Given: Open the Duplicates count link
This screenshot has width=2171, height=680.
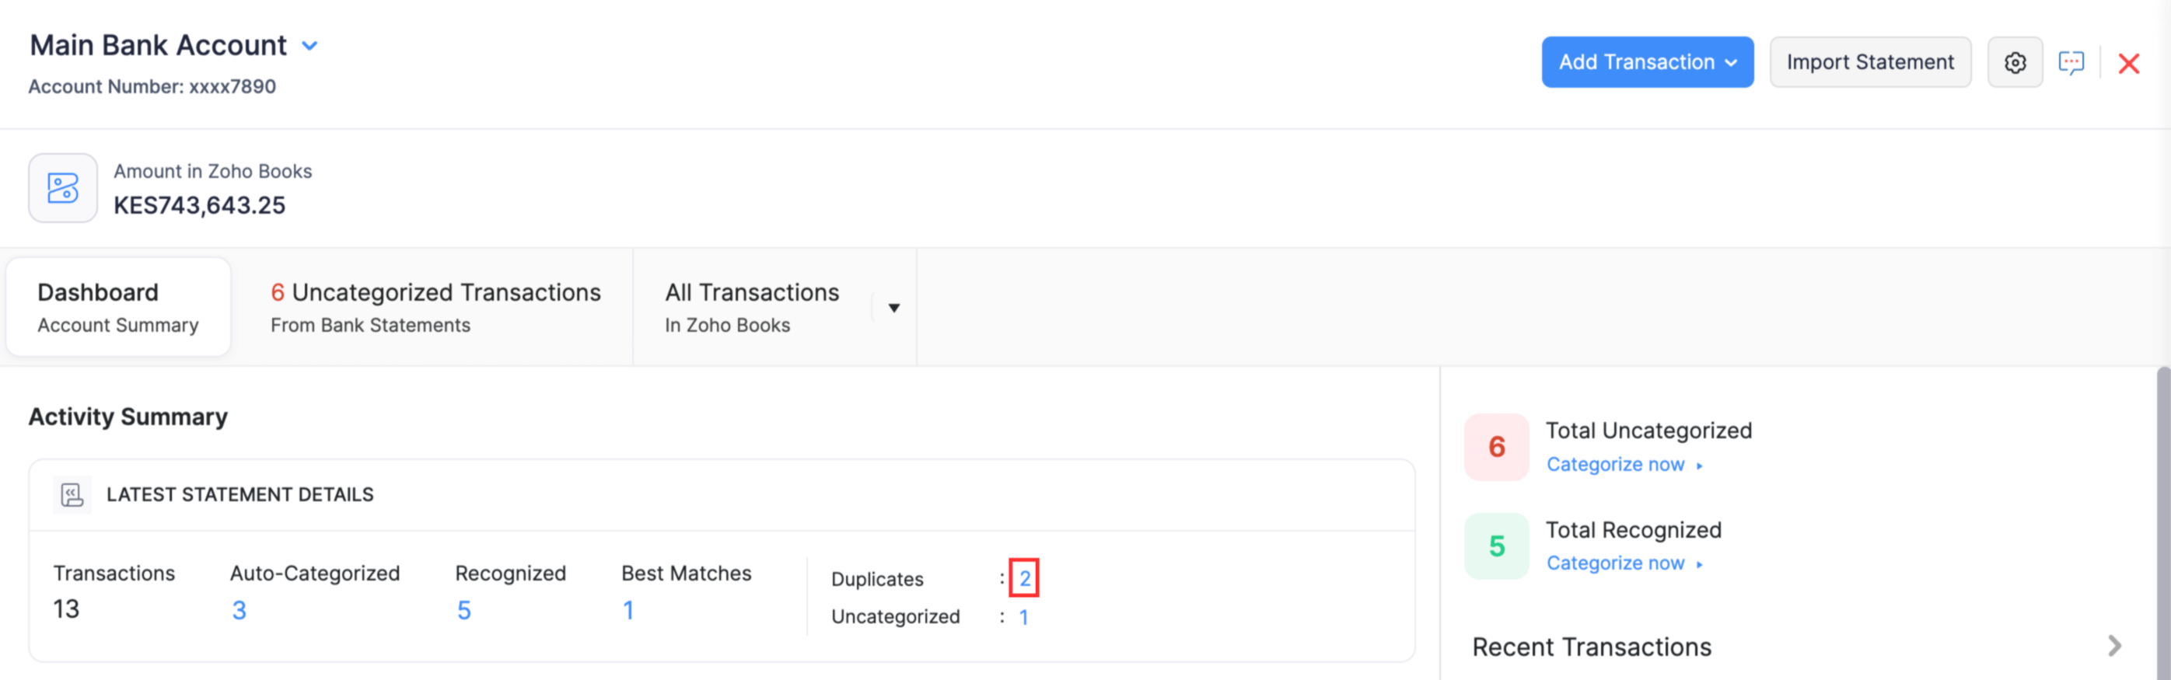Looking at the screenshot, I should point(1024,578).
